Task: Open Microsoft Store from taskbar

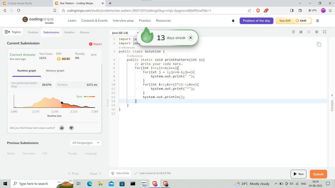Action: (122, 184)
